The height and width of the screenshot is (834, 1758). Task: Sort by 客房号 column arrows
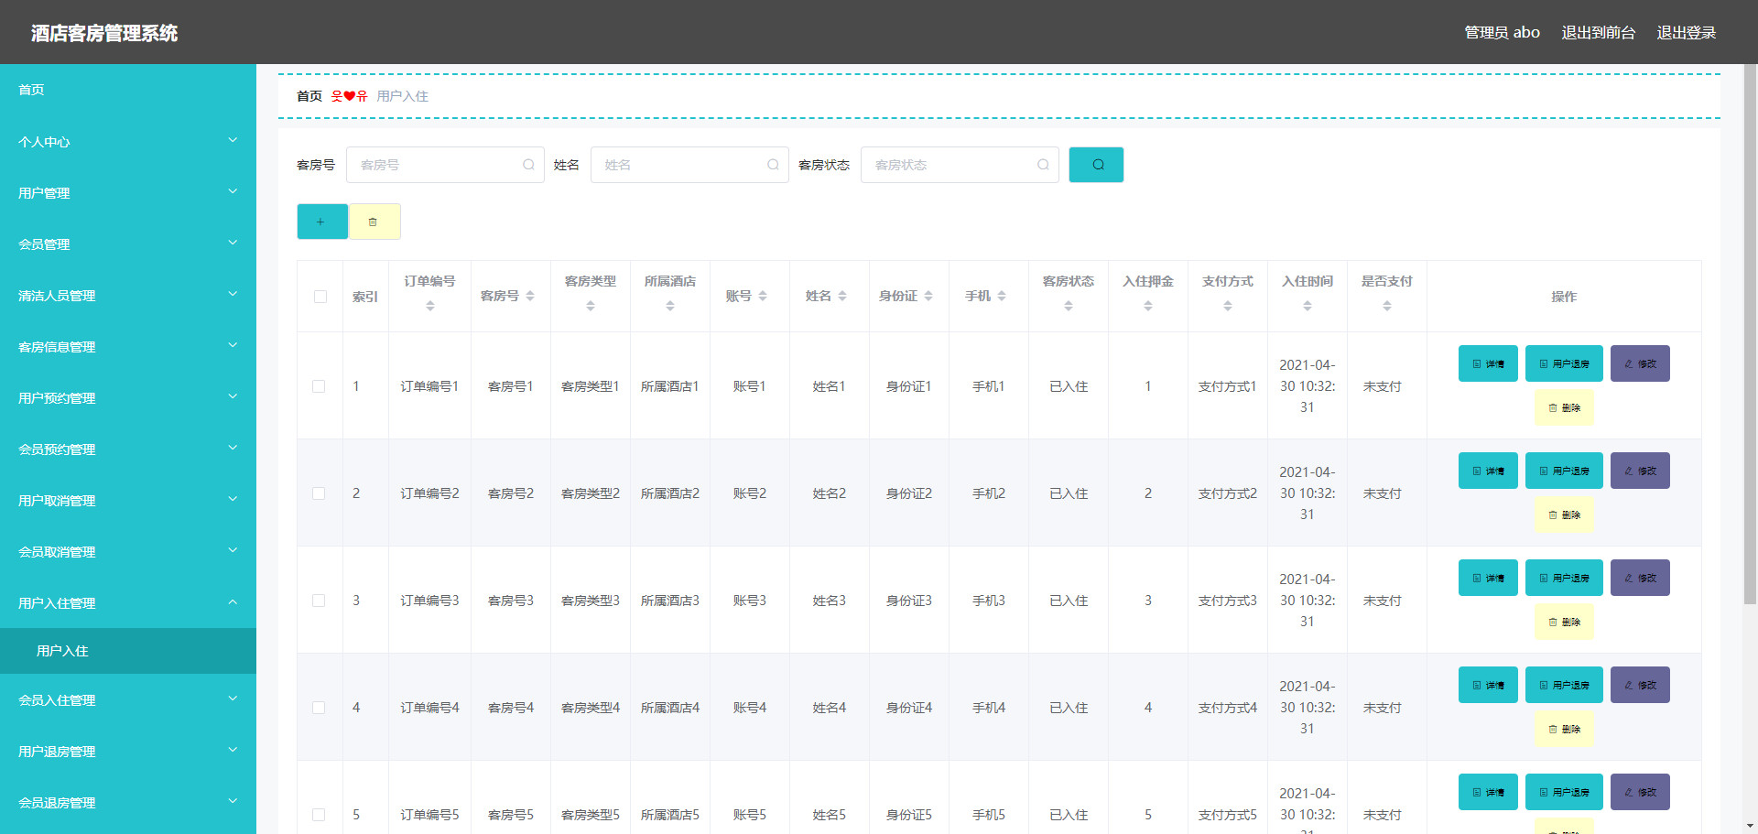530,296
